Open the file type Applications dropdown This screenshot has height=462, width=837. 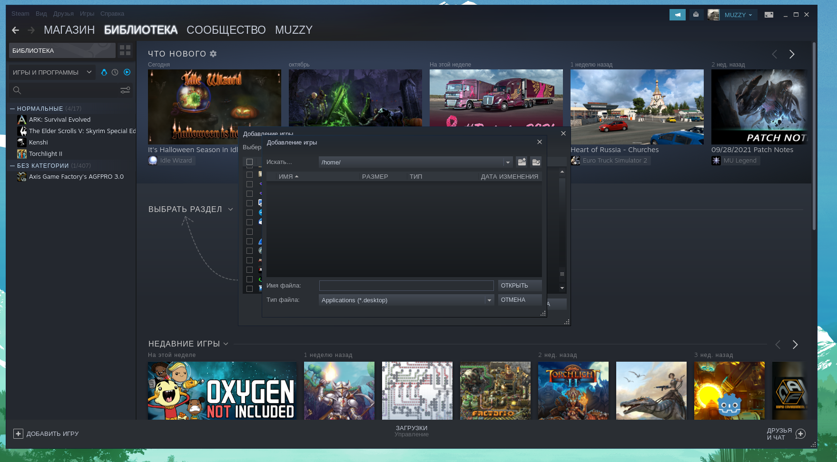[489, 300]
